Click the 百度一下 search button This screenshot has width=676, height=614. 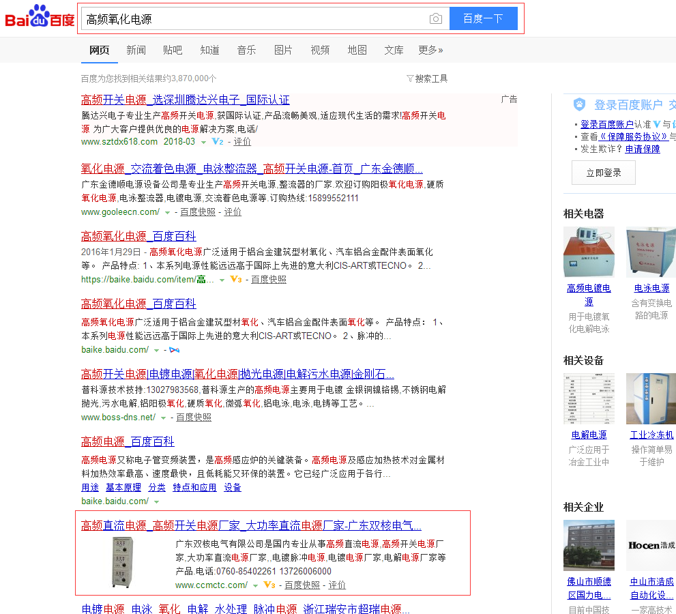(x=483, y=18)
